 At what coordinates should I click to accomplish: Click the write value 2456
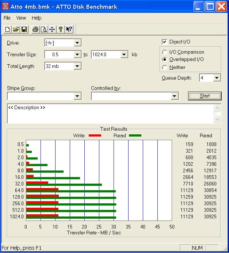(188, 170)
